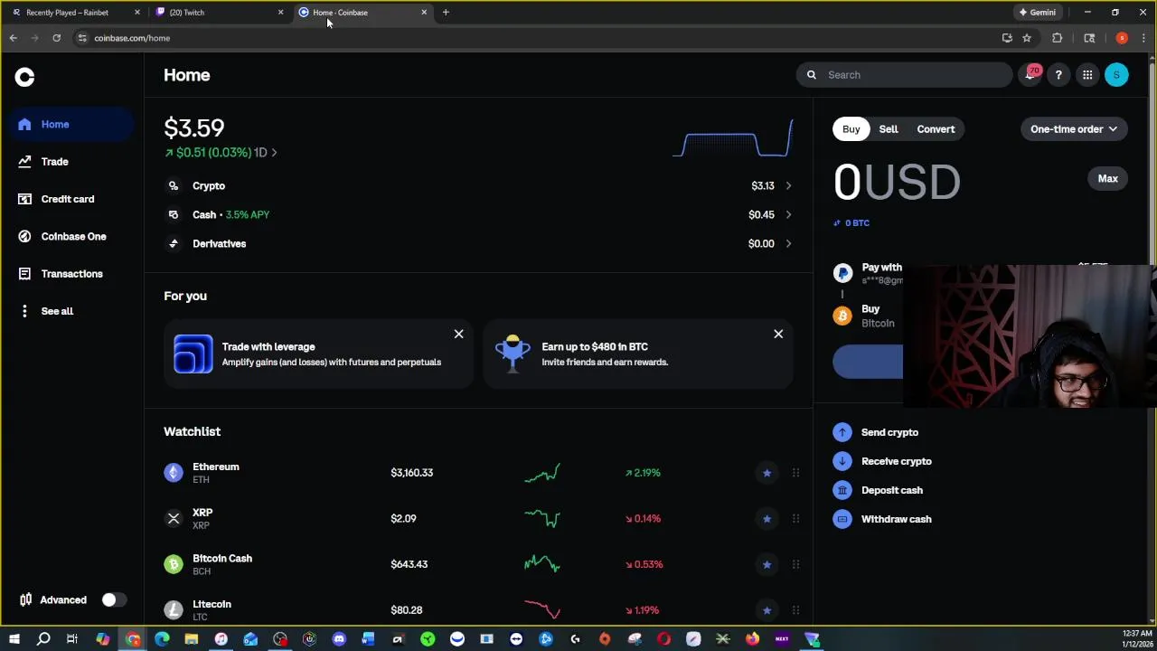Open Transactions in the sidebar
This screenshot has height=651, width=1157.
coord(71,274)
